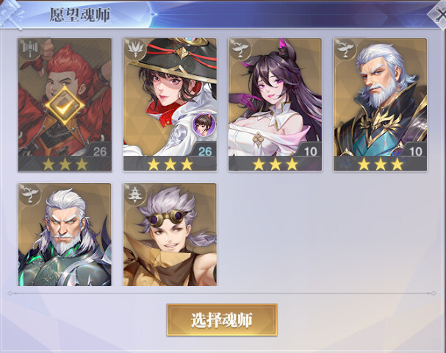Viewport: 446px width, 353px height.
Task: Select the goggles-wearing lavender-haired hero card
Action: [170, 235]
